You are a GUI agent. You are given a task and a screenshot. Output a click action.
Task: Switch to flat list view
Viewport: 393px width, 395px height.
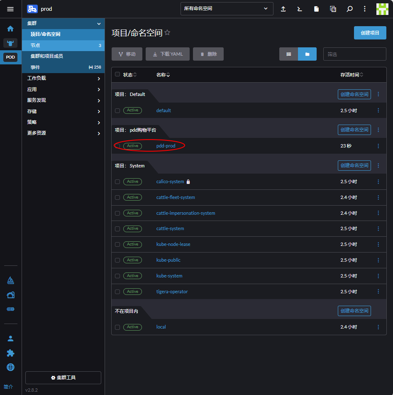pyautogui.click(x=288, y=54)
